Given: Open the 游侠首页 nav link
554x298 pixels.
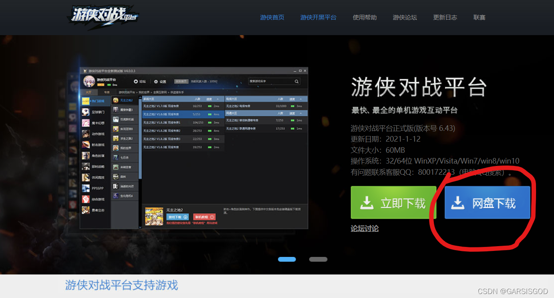Looking at the screenshot, I should (x=272, y=18).
